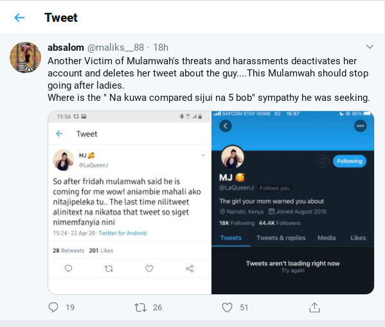Screen dimensions: 385x327
Task: Go back using the blue arrow
Action: [x=19, y=18]
